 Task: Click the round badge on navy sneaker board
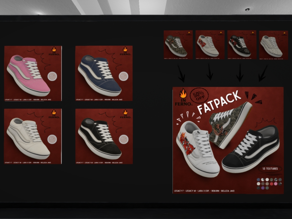click(x=123, y=76)
